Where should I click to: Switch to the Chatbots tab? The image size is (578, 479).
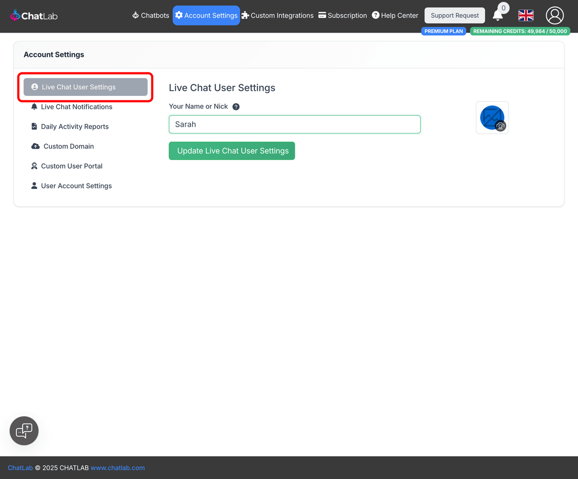(x=150, y=15)
